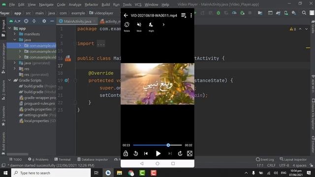Viewport: 315px width, 177px height.
Task: Click the class gutter icon on line 16
Action: (x=68, y=59)
